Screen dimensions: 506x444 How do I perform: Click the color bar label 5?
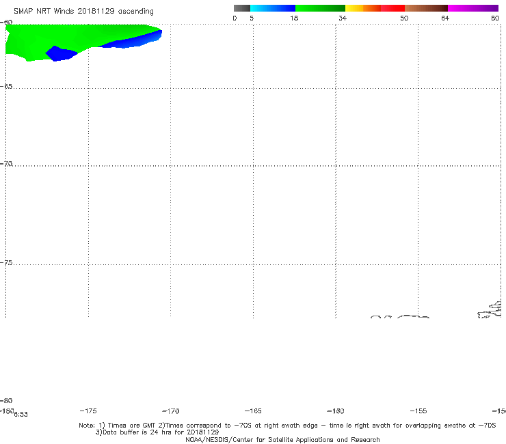[x=252, y=18]
